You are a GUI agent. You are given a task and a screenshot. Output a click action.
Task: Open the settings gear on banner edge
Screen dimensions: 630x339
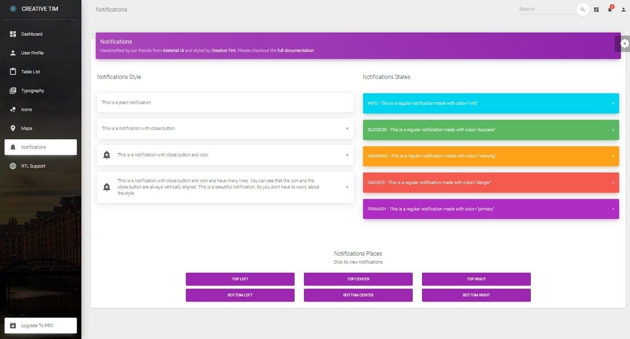tap(624, 45)
